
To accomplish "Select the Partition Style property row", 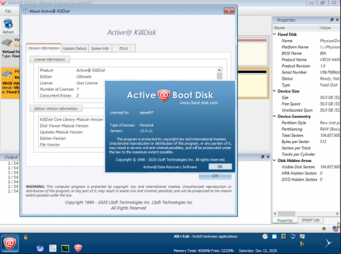I will pyautogui.click(x=306, y=123).
